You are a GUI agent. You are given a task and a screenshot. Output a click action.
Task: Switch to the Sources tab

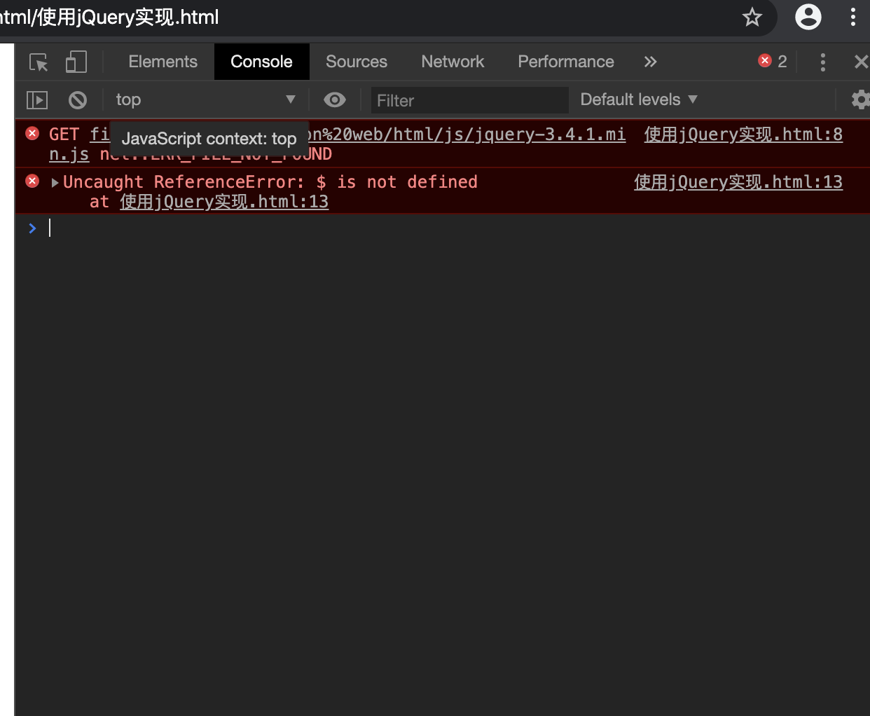pos(357,62)
